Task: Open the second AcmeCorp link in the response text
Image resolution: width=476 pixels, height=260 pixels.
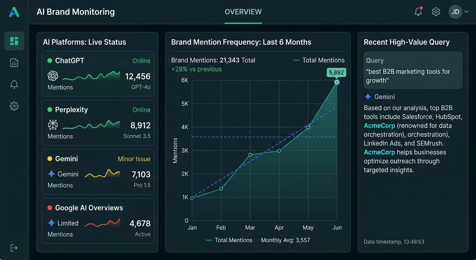Action: (379, 152)
